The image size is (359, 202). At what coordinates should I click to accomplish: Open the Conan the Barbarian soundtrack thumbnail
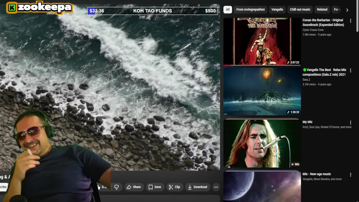coord(262,42)
